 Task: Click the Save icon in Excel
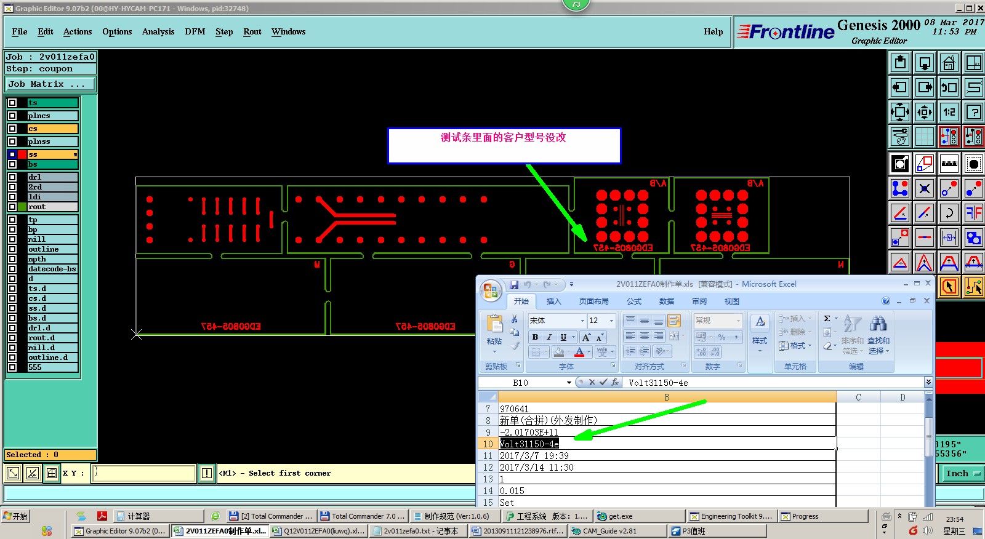click(x=514, y=284)
